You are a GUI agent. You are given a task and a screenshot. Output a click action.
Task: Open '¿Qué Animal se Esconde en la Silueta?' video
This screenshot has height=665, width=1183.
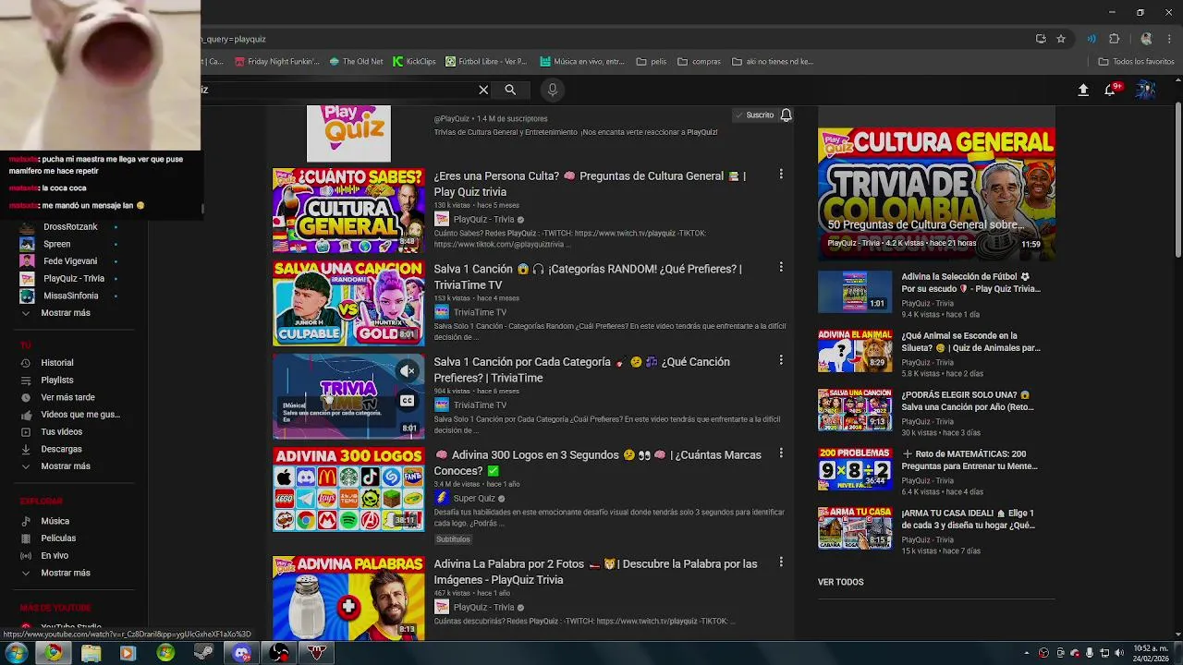tap(970, 342)
